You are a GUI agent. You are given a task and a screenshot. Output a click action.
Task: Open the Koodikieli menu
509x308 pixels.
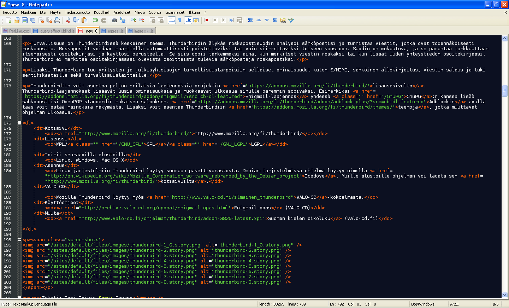click(x=102, y=12)
